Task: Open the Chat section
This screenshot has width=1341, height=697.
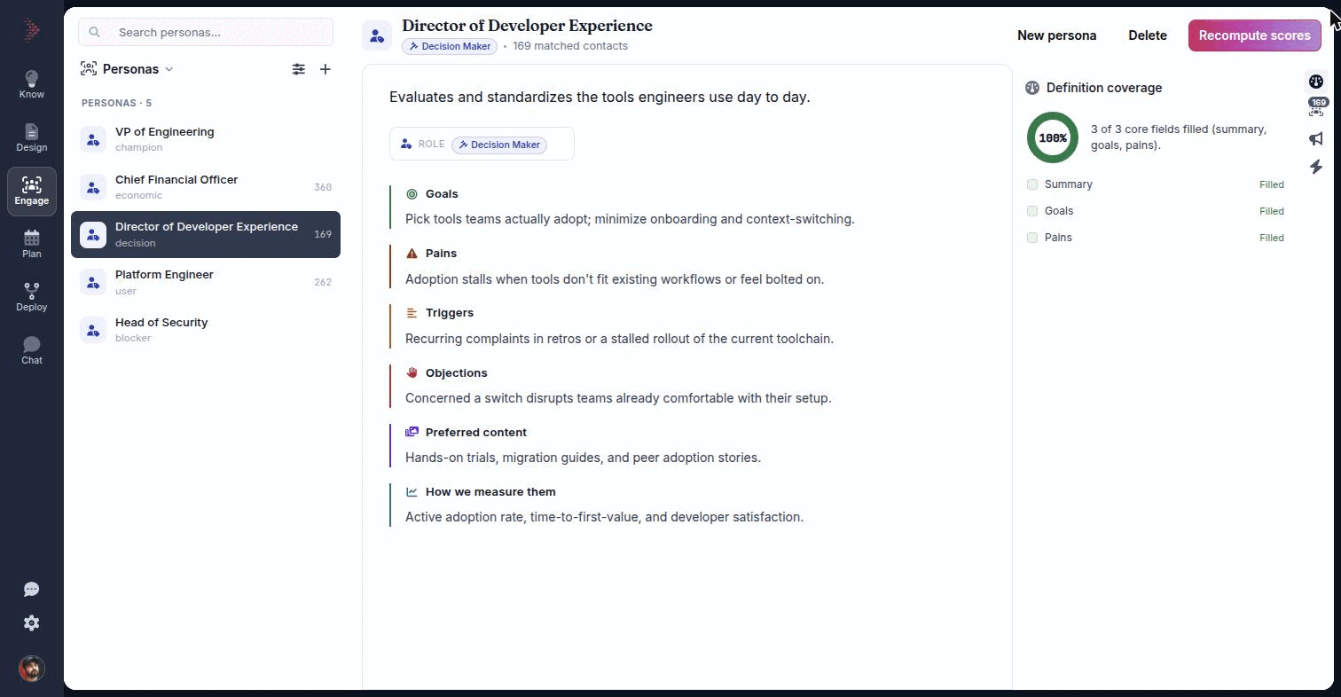Action: coord(32,350)
